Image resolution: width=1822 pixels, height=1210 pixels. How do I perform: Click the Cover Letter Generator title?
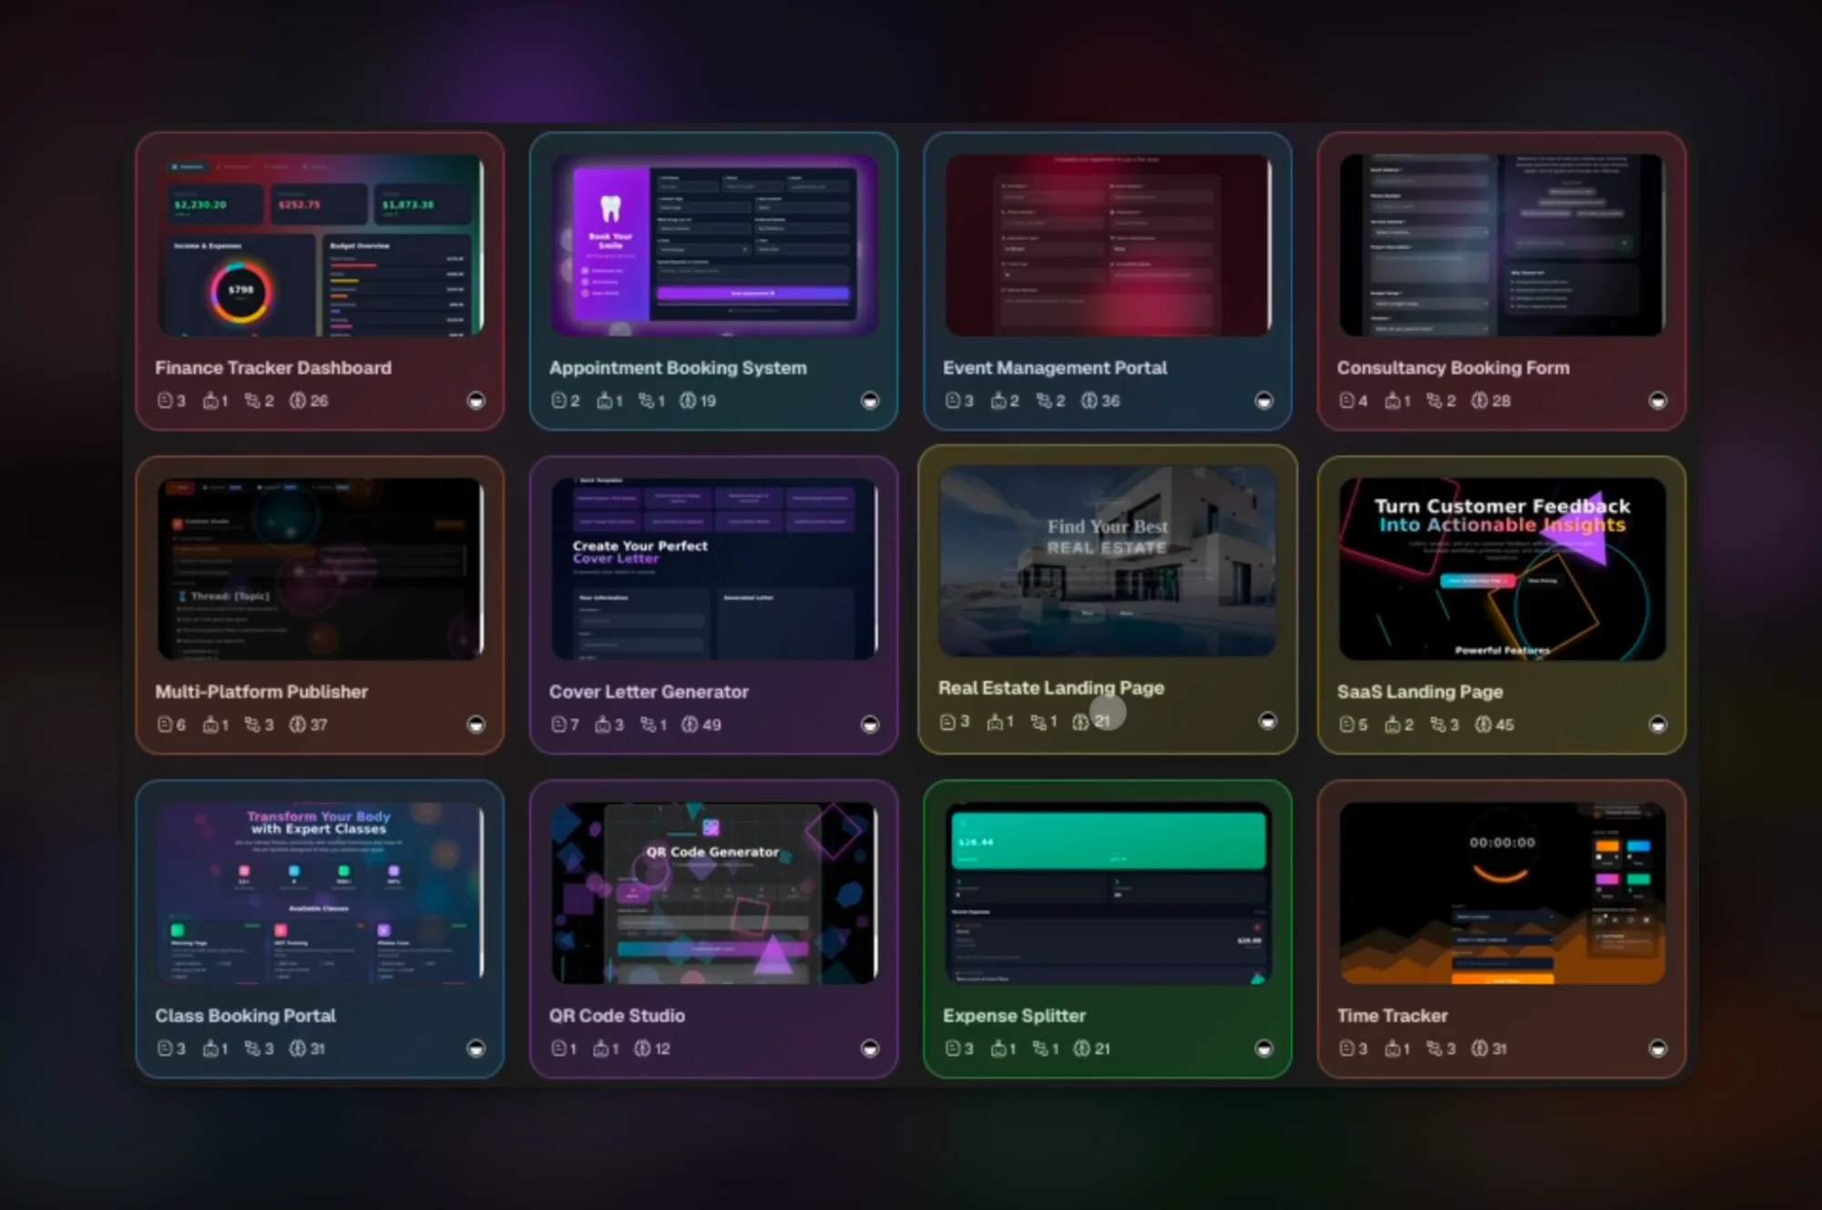649,692
